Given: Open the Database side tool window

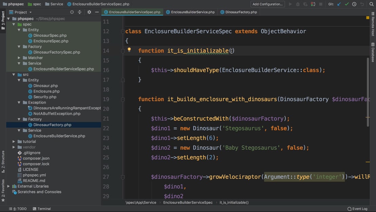Looking at the screenshot, I should pos(373,52).
